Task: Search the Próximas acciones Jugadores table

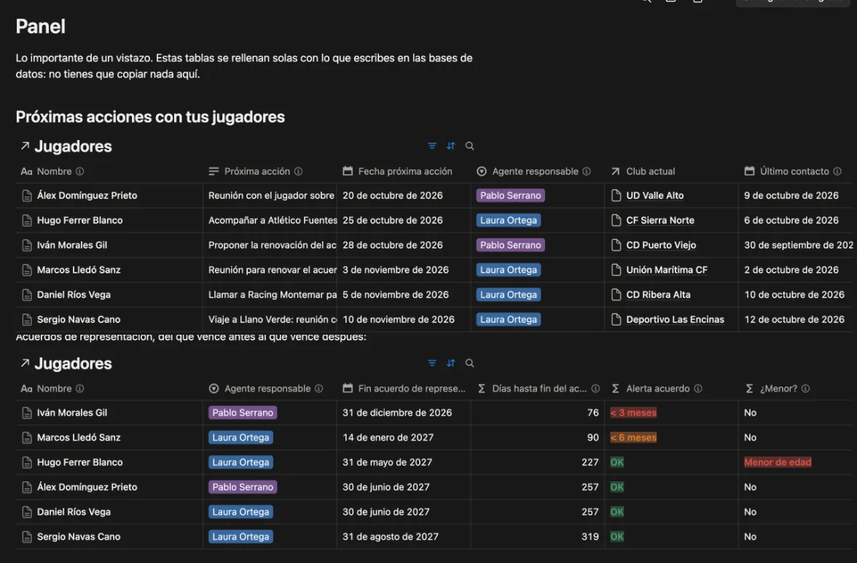Action: (x=469, y=146)
